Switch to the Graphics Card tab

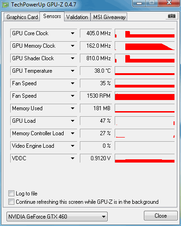pyautogui.click(x=22, y=17)
